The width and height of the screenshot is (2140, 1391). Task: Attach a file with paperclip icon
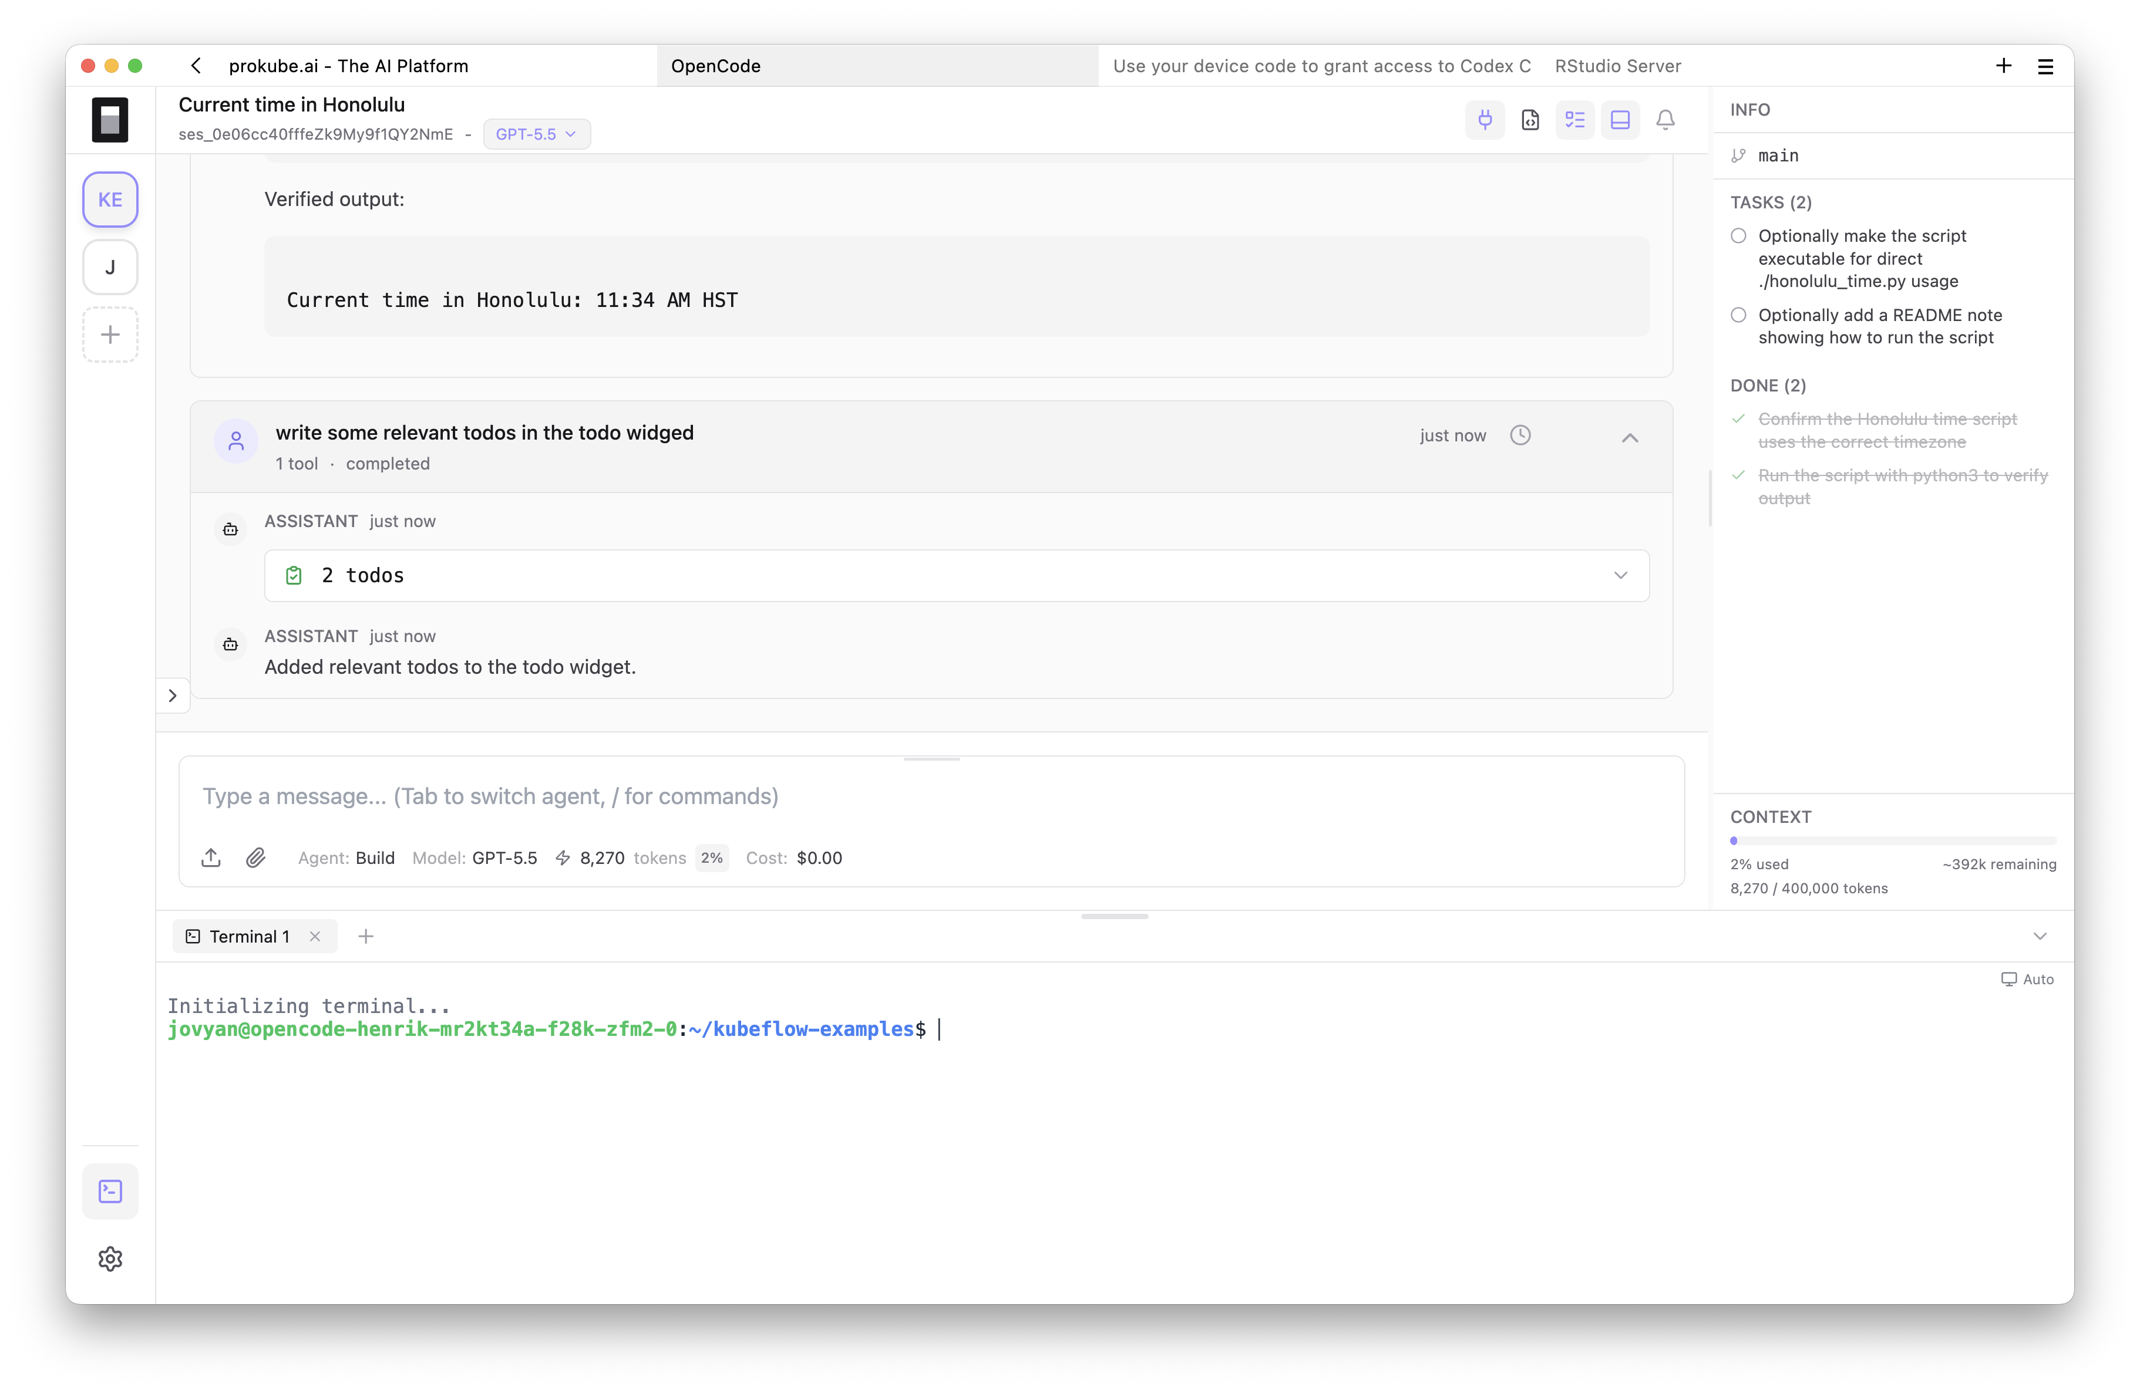[x=255, y=857]
